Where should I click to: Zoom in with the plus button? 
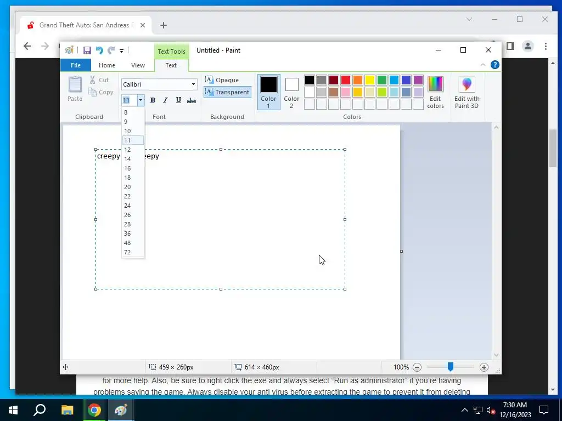[484, 367]
